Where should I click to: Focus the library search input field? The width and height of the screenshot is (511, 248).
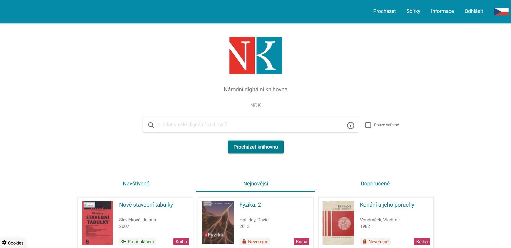click(250, 125)
